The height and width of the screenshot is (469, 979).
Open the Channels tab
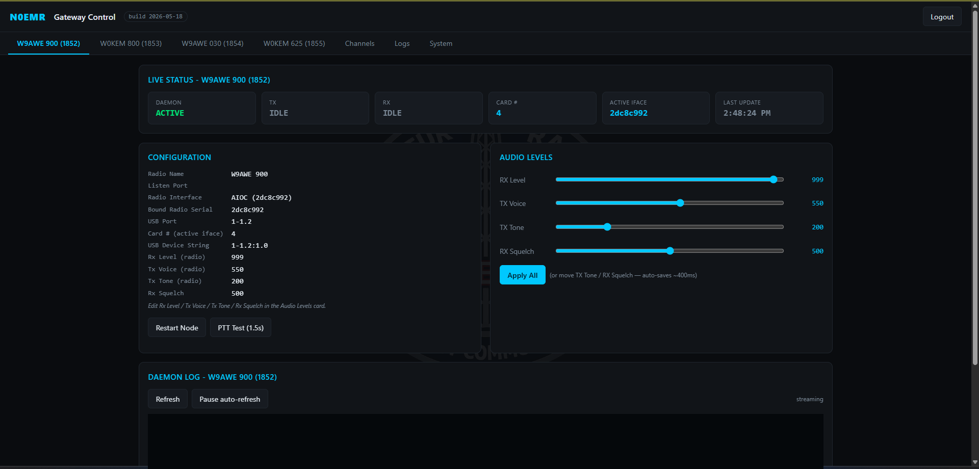click(359, 43)
